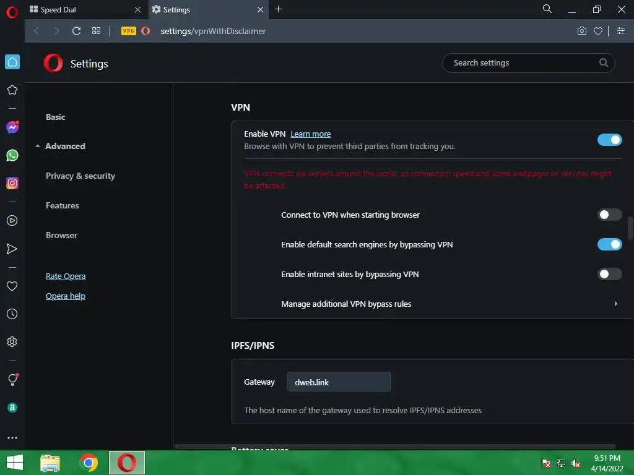
Task: Open Easy Setup sliders icon
Action: tap(621, 31)
